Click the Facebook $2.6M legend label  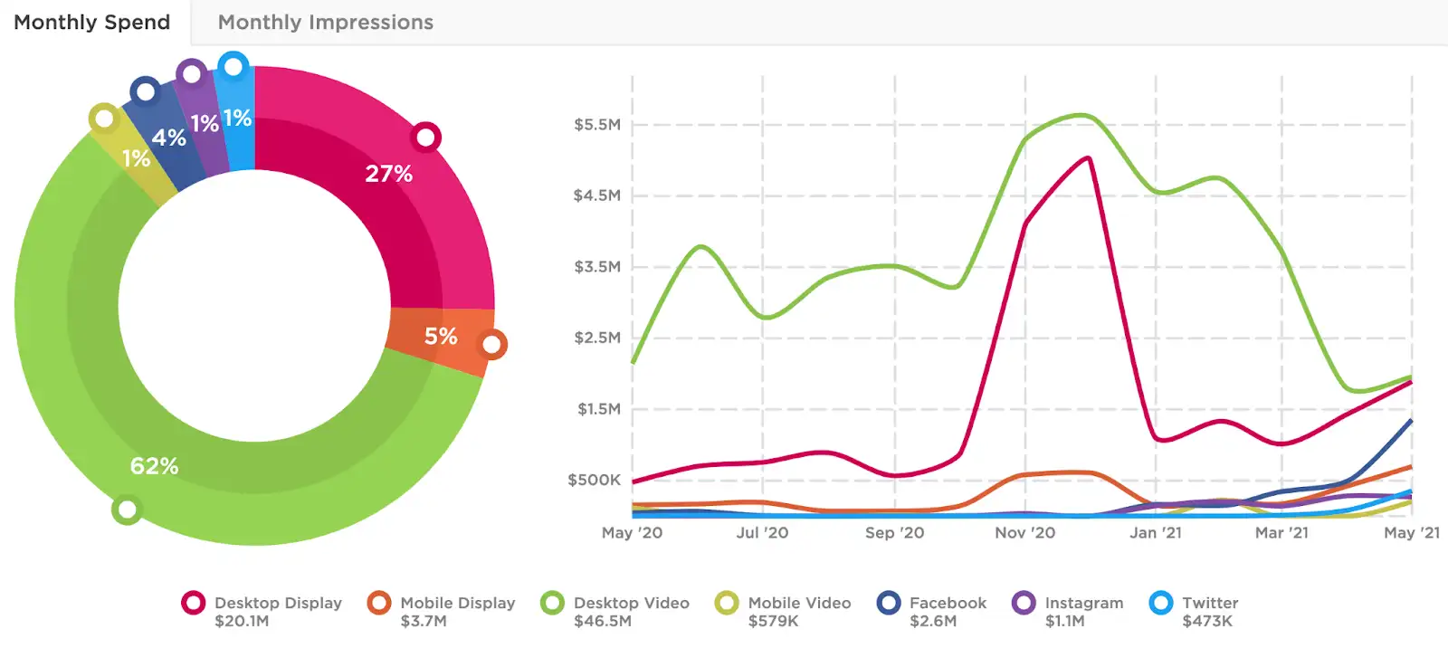(x=948, y=612)
